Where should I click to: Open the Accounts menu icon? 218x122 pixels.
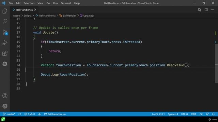[5, 96]
